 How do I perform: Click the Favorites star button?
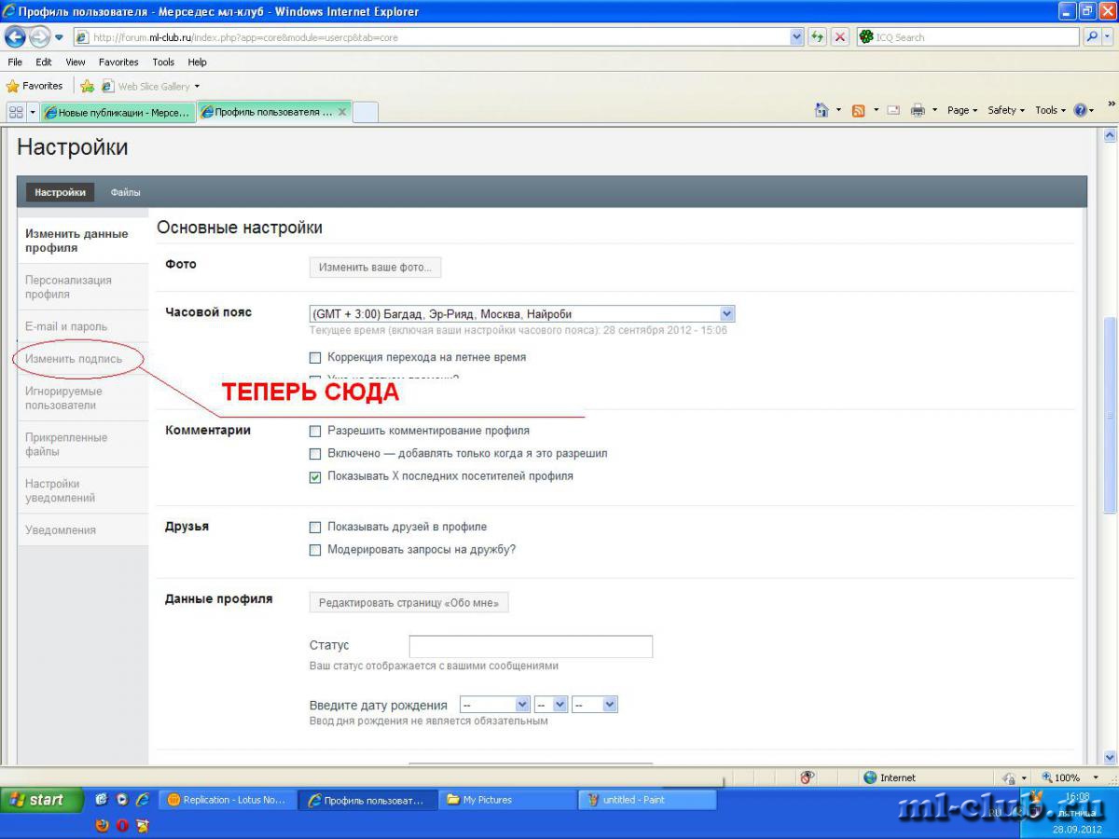(35, 86)
